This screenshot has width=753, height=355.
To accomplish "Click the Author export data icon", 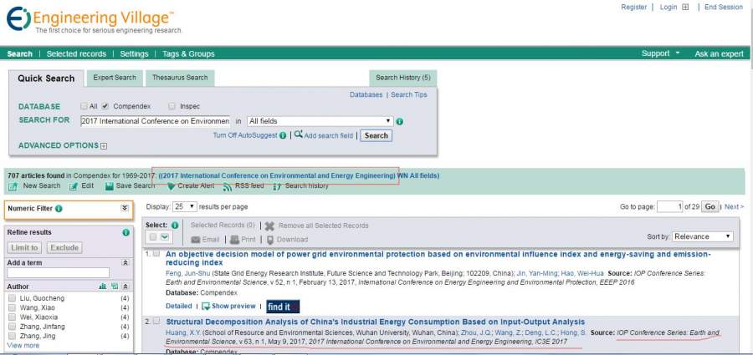I will (x=115, y=286).
